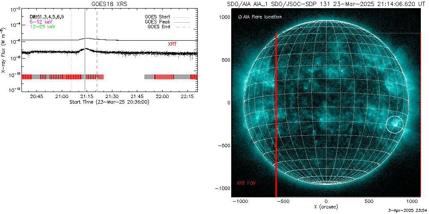Click the 21:30 time axis label
This screenshot has width=429, height=214.
[x=112, y=97]
